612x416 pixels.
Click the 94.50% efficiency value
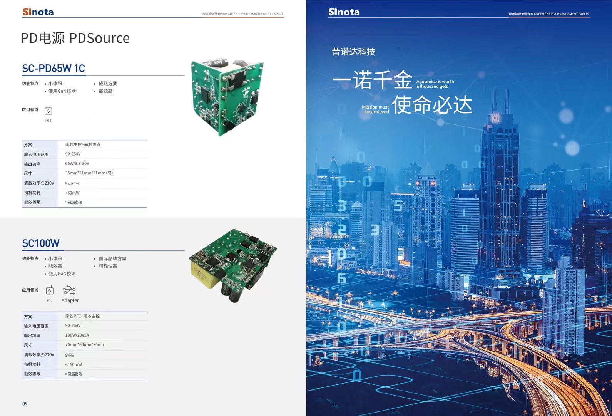pos(72,184)
